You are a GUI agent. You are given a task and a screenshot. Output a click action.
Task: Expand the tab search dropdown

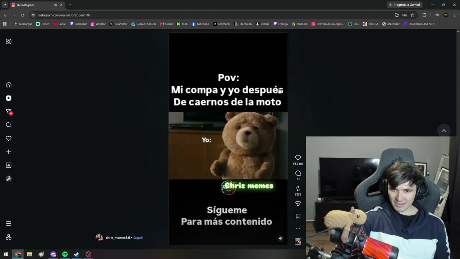[5, 5]
